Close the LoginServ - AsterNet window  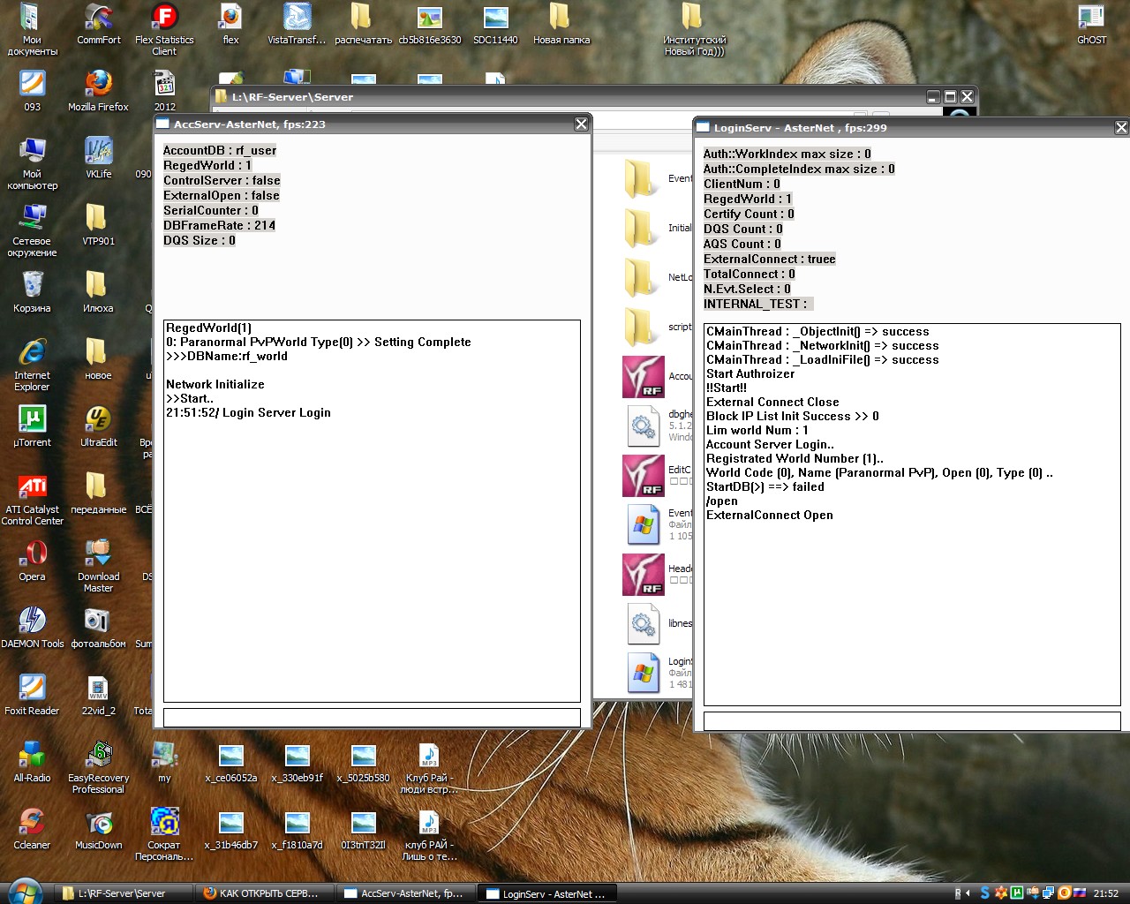point(1121,128)
